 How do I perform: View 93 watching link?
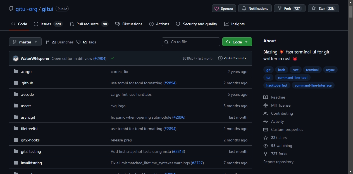[x=278, y=146]
